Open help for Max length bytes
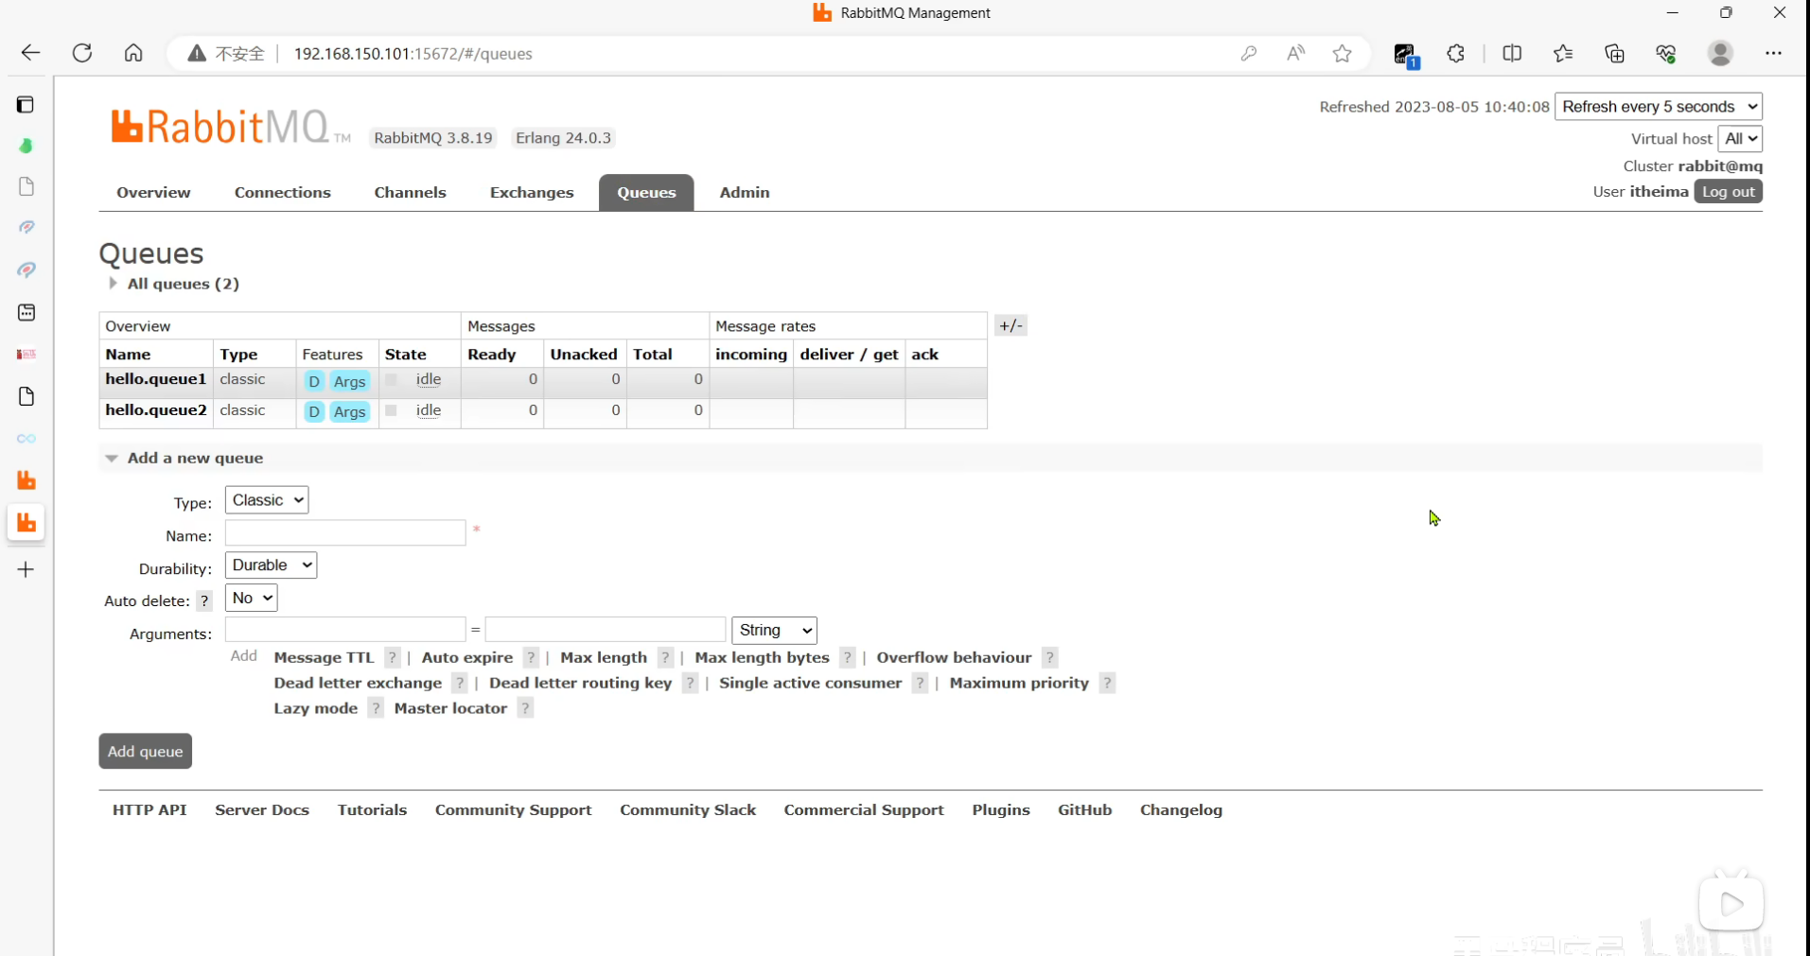The height and width of the screenshot is (956, 1810). [x=848, y=657]
